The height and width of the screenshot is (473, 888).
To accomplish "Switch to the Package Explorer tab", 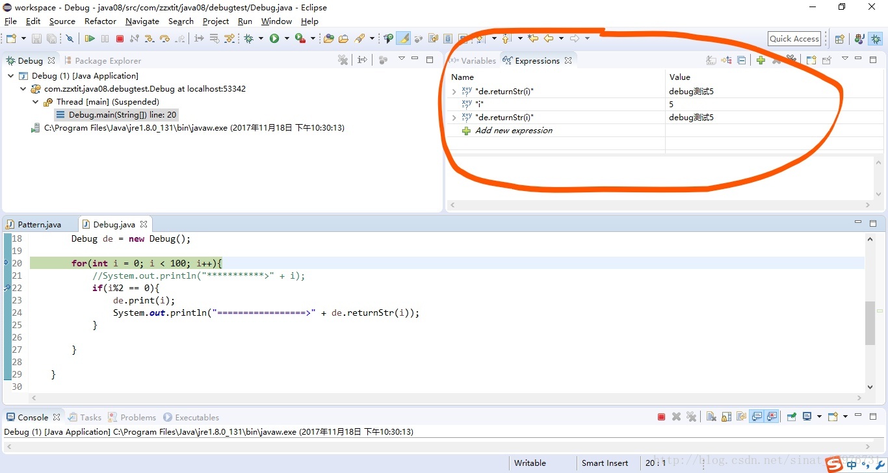I will click(102, 60).
